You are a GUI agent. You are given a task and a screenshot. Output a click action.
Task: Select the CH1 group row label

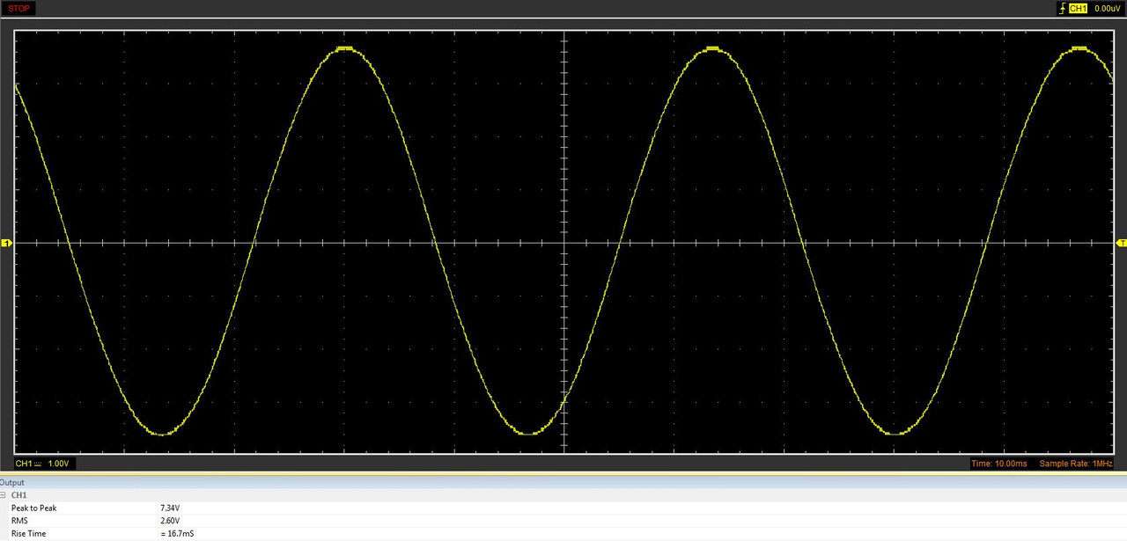tap(18, 495)
